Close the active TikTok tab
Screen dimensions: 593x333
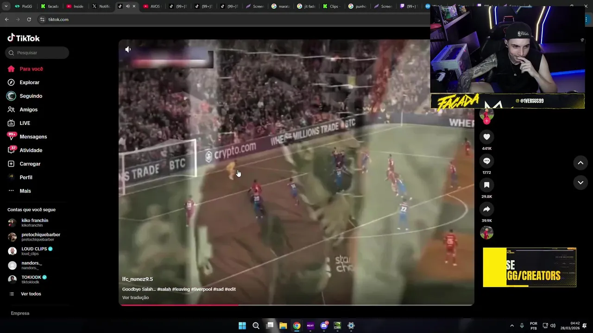pos(134,6)
